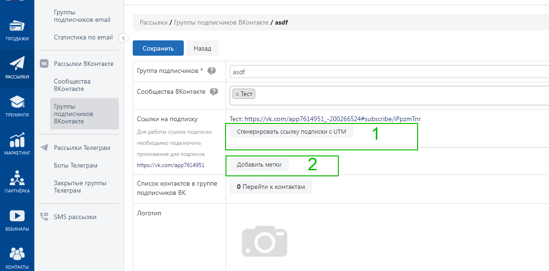Open SMS рассылки menu item
549x271 pixels.
tap(75, 217)
